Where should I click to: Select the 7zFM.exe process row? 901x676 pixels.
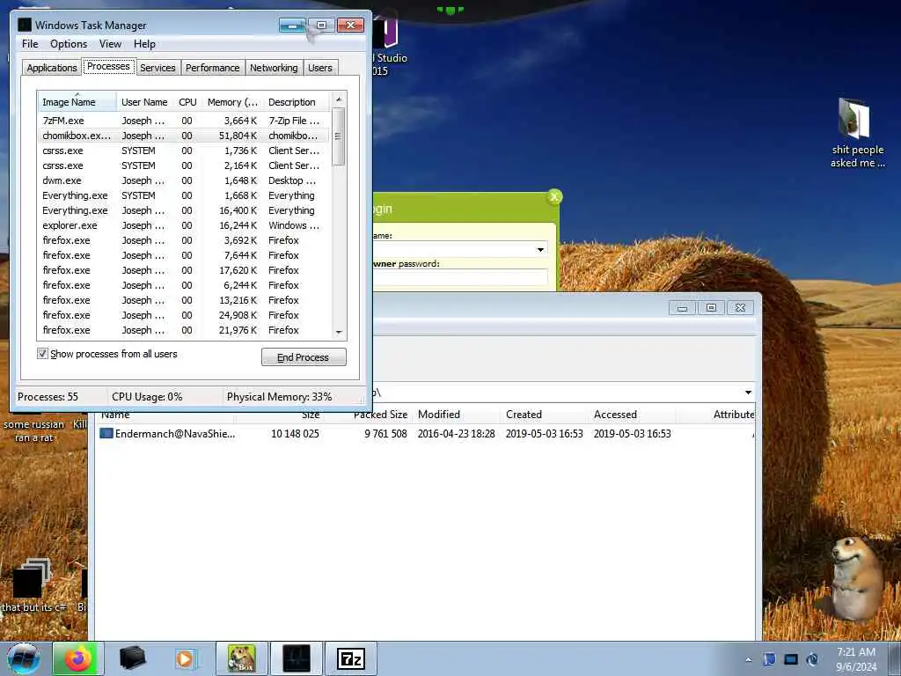click(184, 121)
